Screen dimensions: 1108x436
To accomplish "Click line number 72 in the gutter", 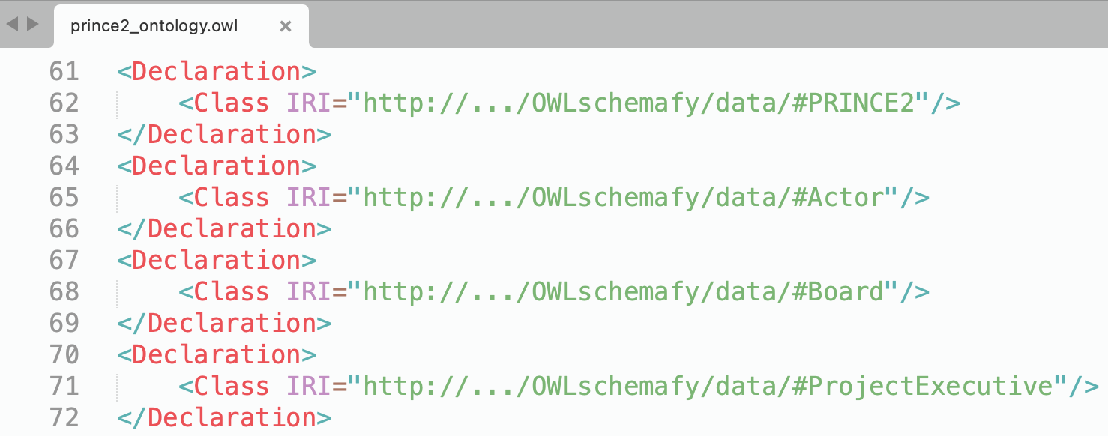I will pyautogui.click(x=64, y=418).
